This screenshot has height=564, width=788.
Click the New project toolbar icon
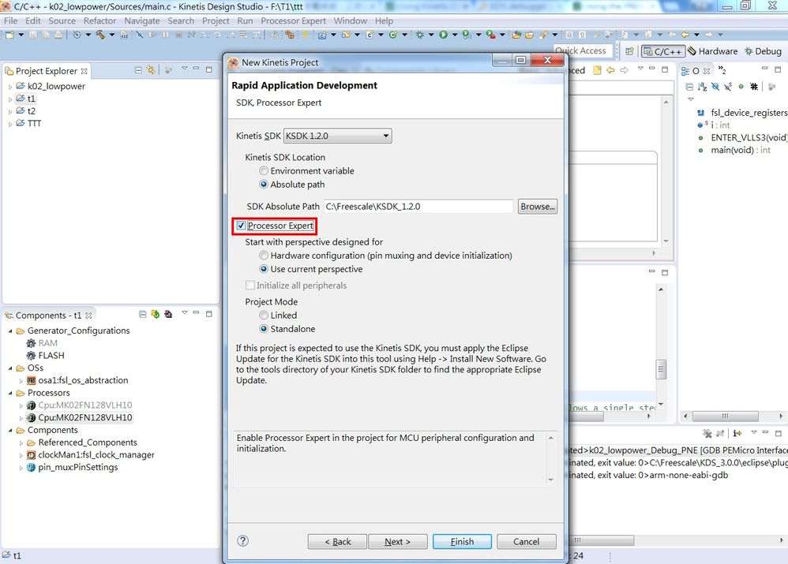click(9, 35)
